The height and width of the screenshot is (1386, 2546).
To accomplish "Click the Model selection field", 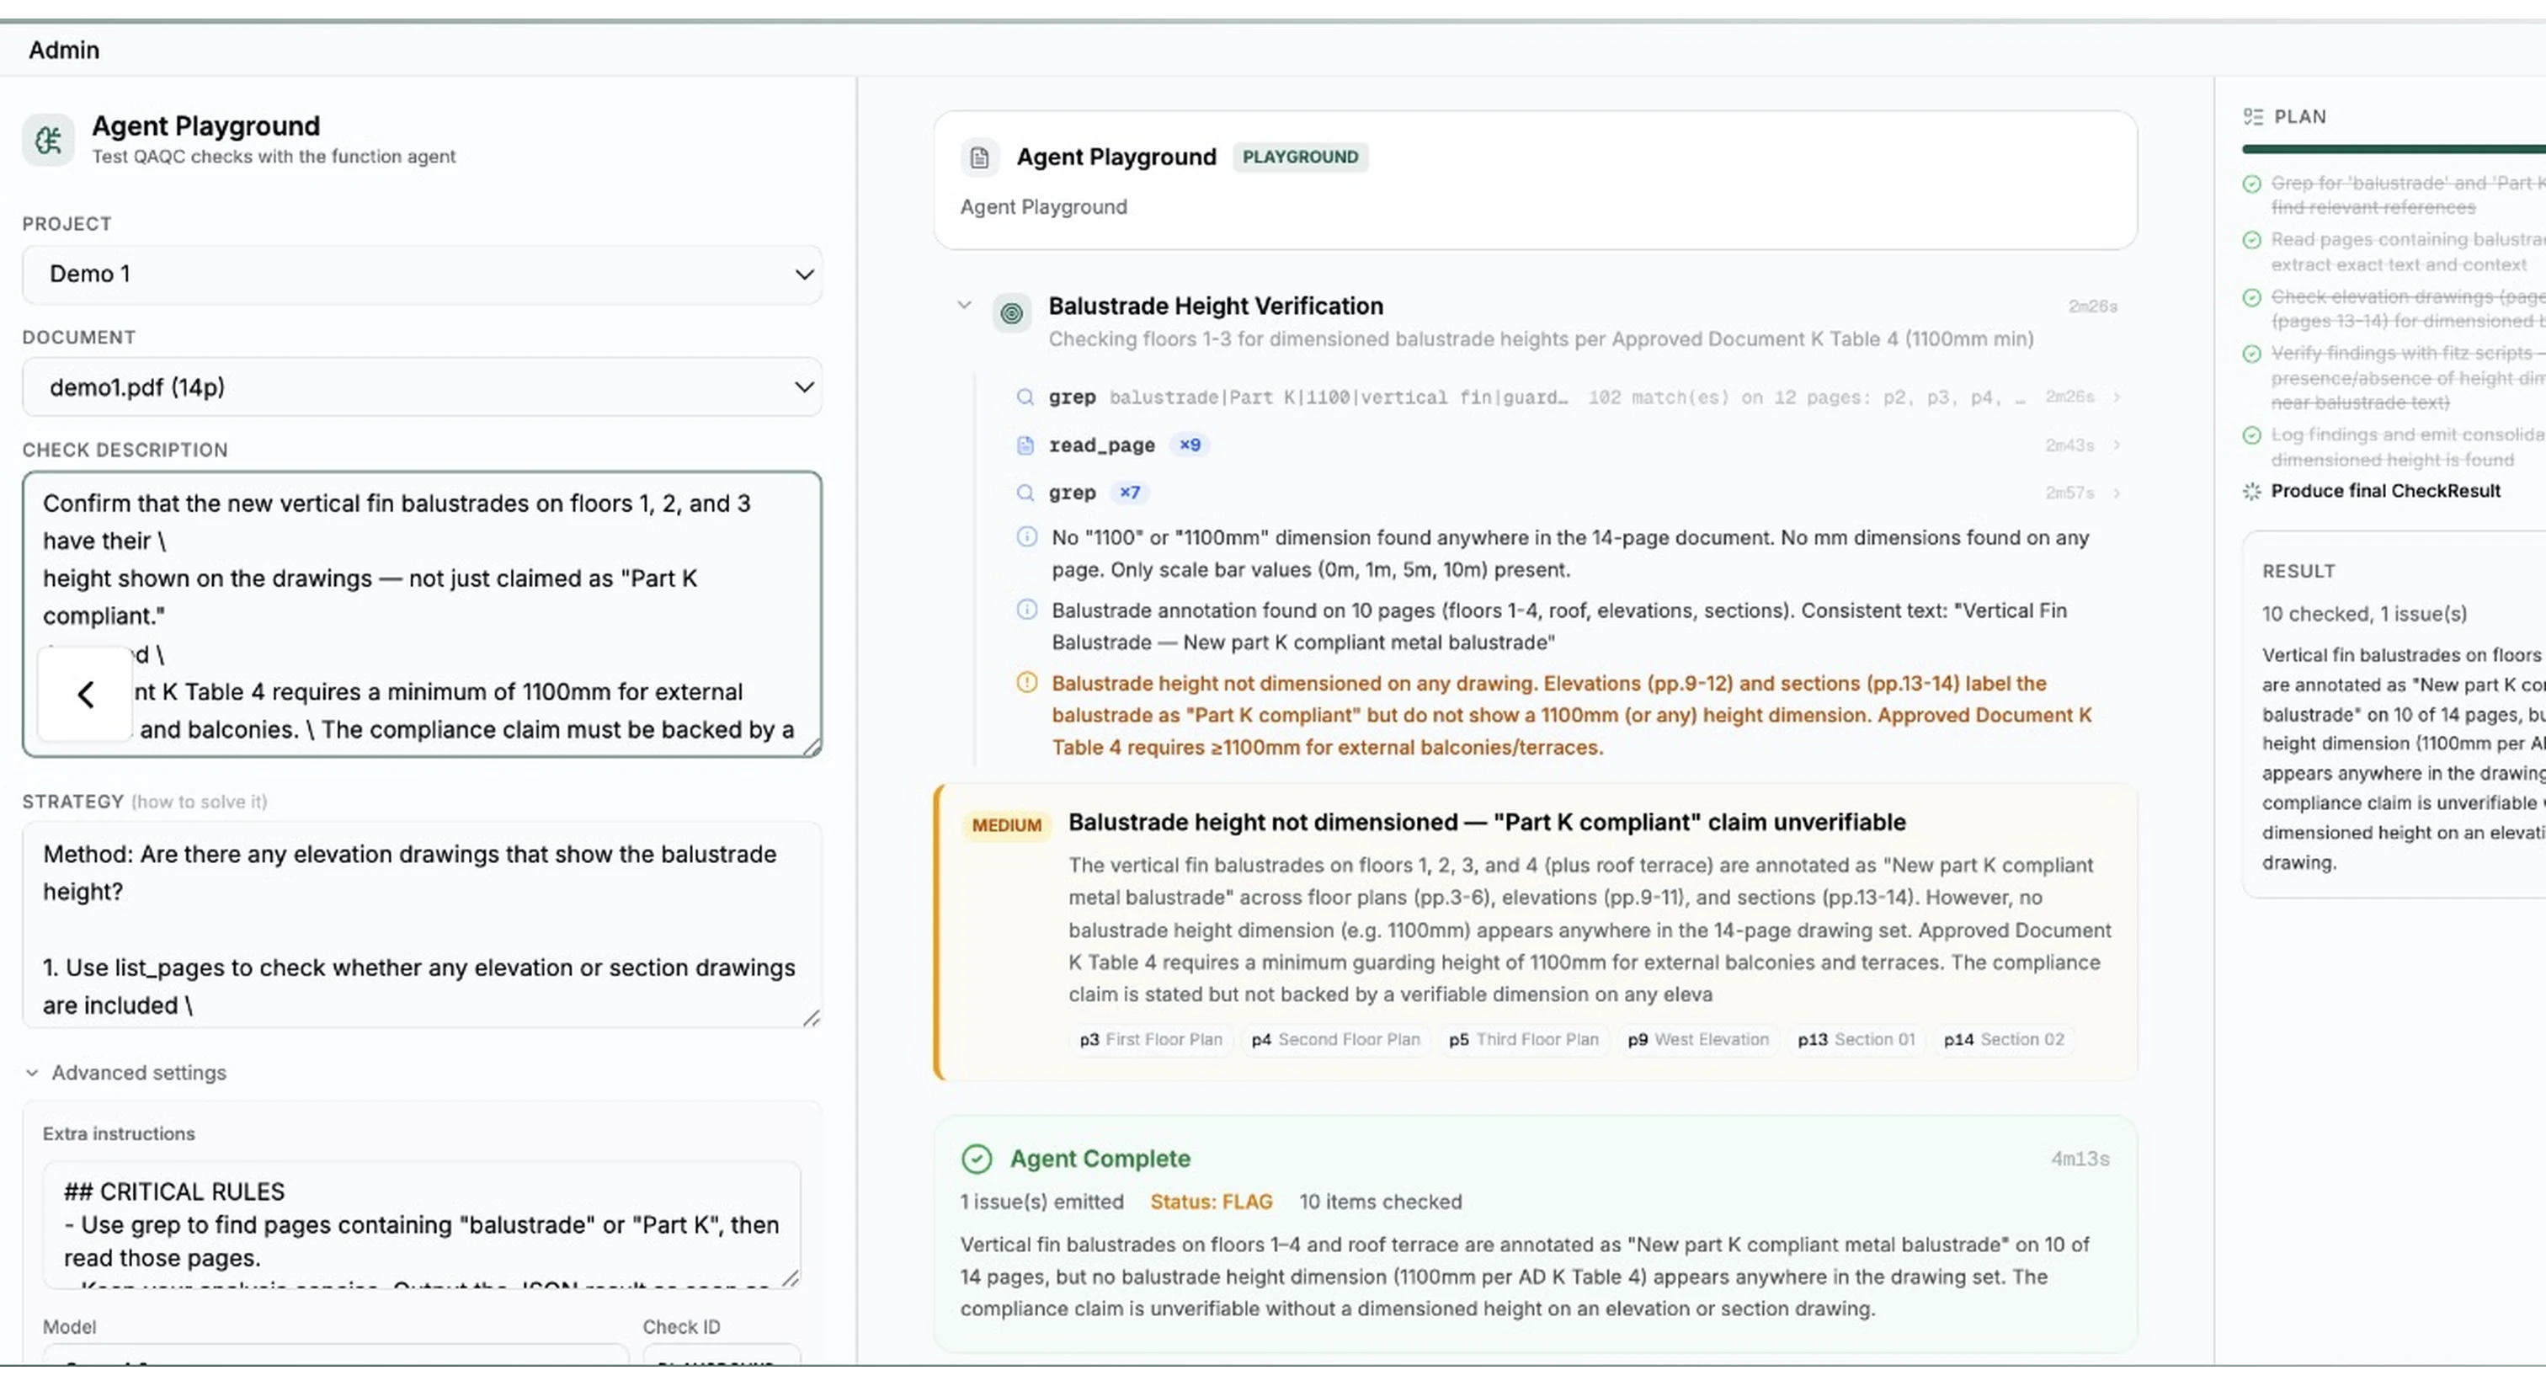I will click(336, 1354).
